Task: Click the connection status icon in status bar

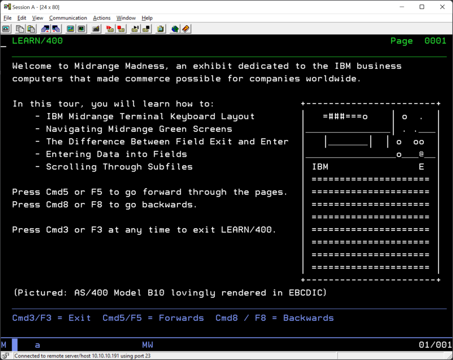Action: pos(6,356)
